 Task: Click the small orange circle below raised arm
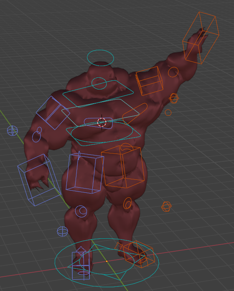click(x=168, y=112)
